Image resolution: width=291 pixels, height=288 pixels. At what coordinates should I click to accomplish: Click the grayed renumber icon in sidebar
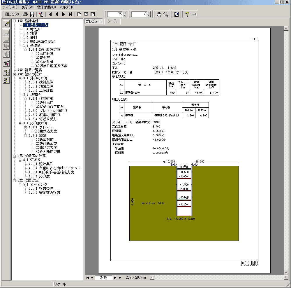click(x=6, y=46)
